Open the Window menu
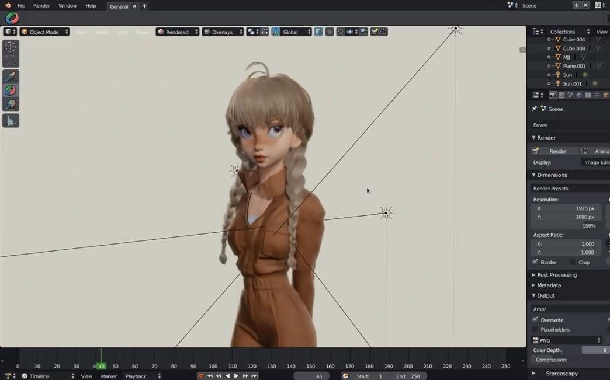The height and width of the screenshot is (380, 610). tap(67, 5)
